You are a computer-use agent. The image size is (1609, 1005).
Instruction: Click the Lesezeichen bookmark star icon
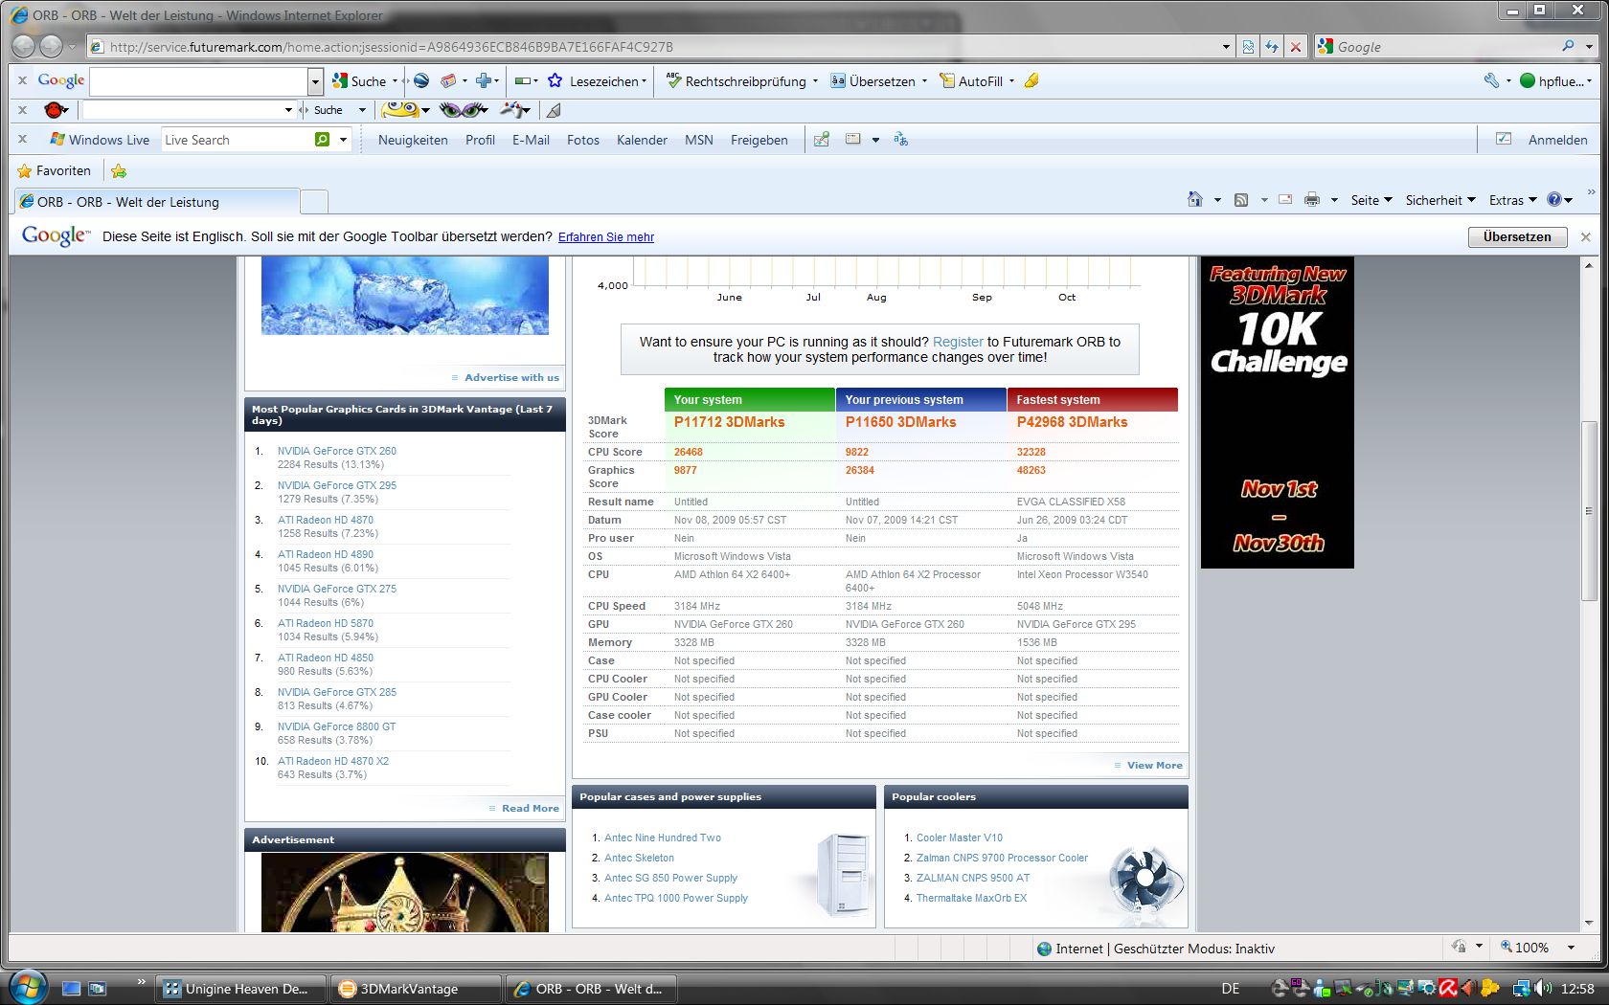[x=555, y=80]
